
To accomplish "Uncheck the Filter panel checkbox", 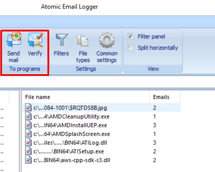I will [x=130, y=36].
